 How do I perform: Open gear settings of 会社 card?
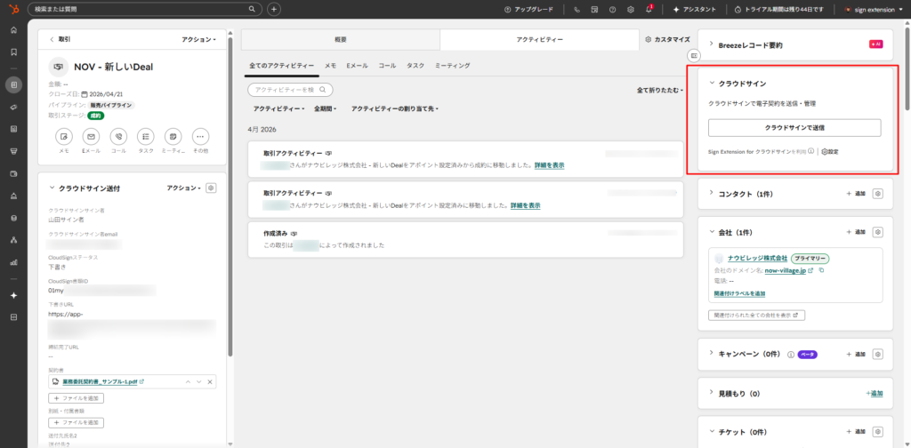878,231
